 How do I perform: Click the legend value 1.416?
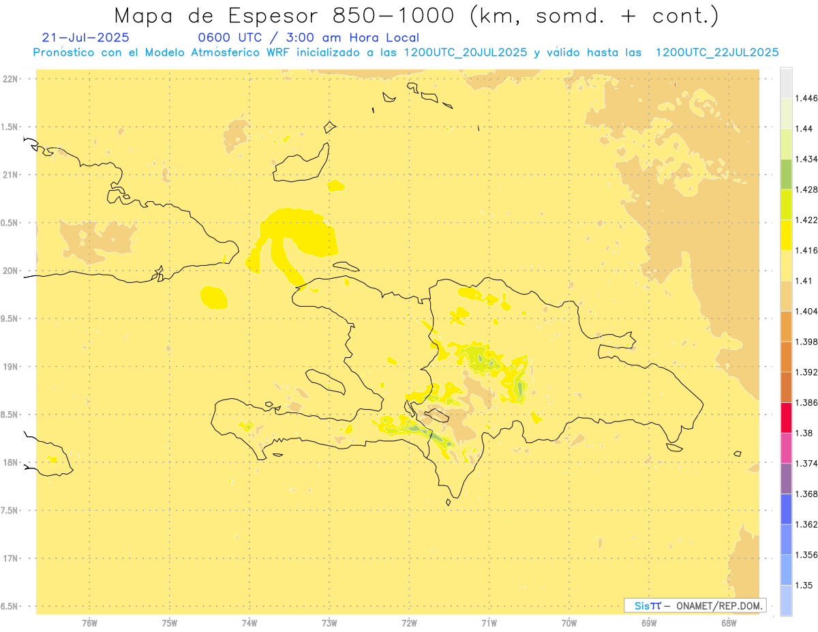(x=806, y=250)
